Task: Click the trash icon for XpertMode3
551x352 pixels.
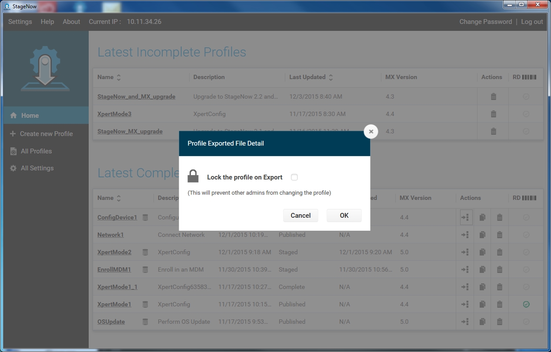Action: [493, 114]
